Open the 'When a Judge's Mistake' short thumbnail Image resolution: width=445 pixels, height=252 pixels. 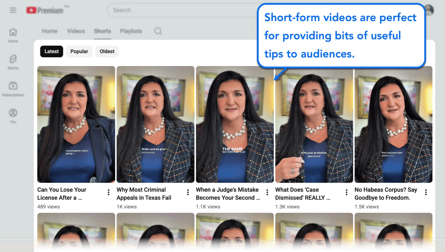[235, 124]
